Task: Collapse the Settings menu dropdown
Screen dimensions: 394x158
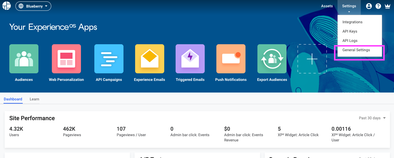Action: coord(349,7)
